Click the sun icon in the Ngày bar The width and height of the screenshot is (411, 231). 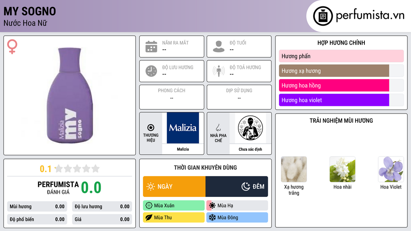click(151, 186)
